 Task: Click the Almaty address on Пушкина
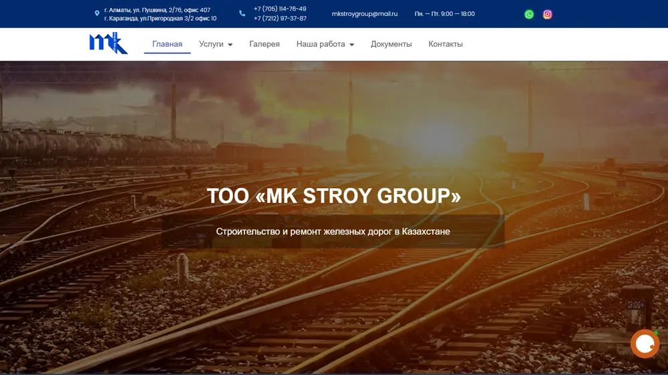pyautogui.click(x=157, y=10)
